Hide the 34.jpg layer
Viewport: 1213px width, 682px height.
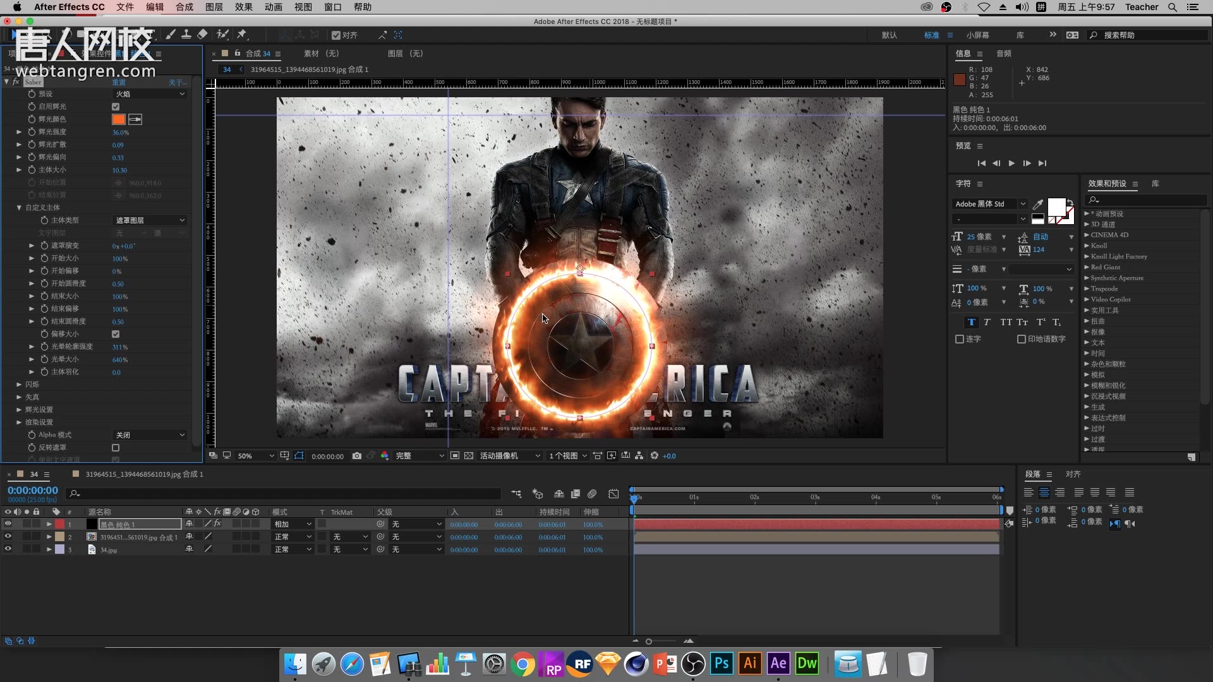click(x=8, y=549)
